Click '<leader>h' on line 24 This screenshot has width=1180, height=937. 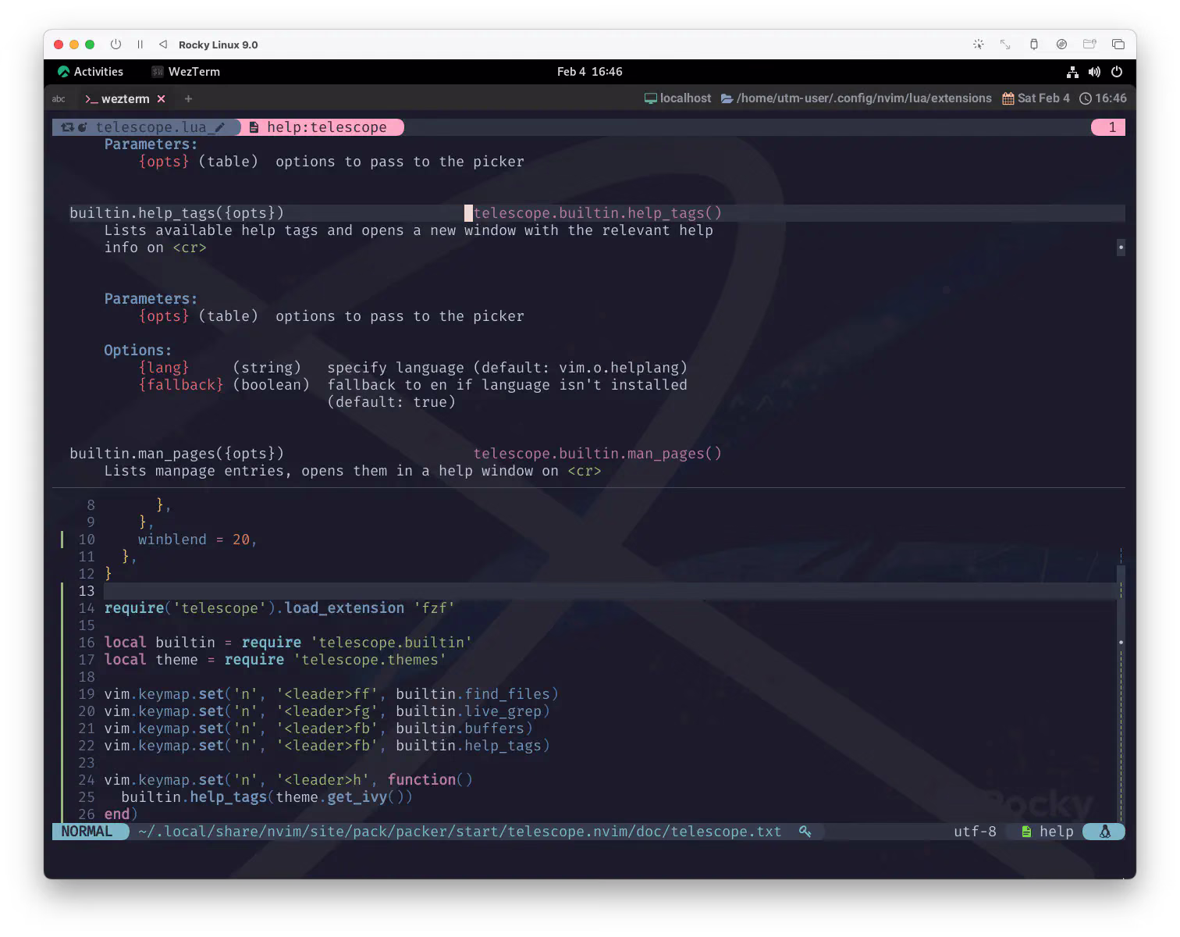(x=322, y=780)
